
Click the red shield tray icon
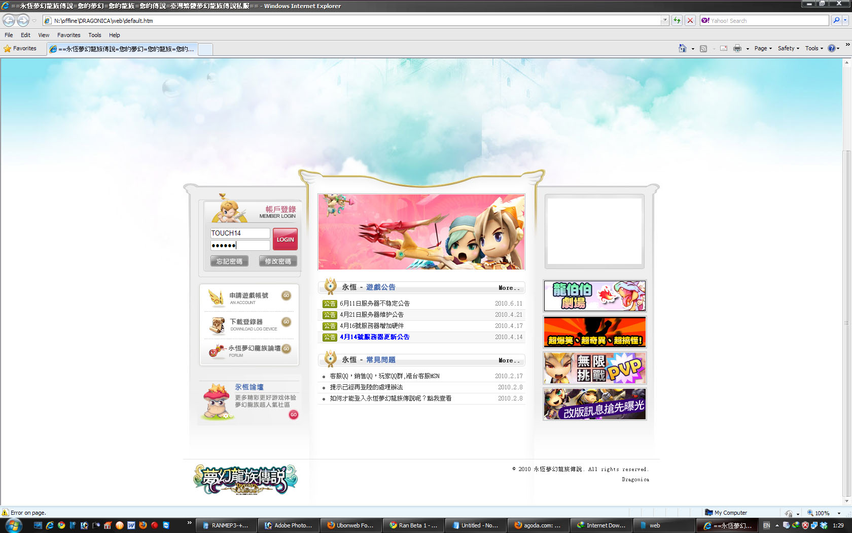pos(805,525)
